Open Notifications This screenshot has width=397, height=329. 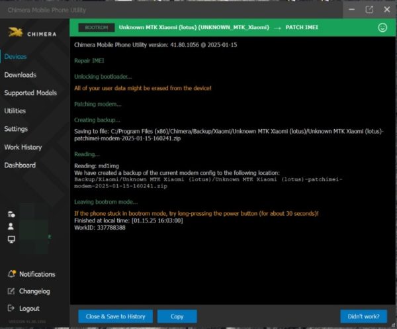tap(37, 274)
